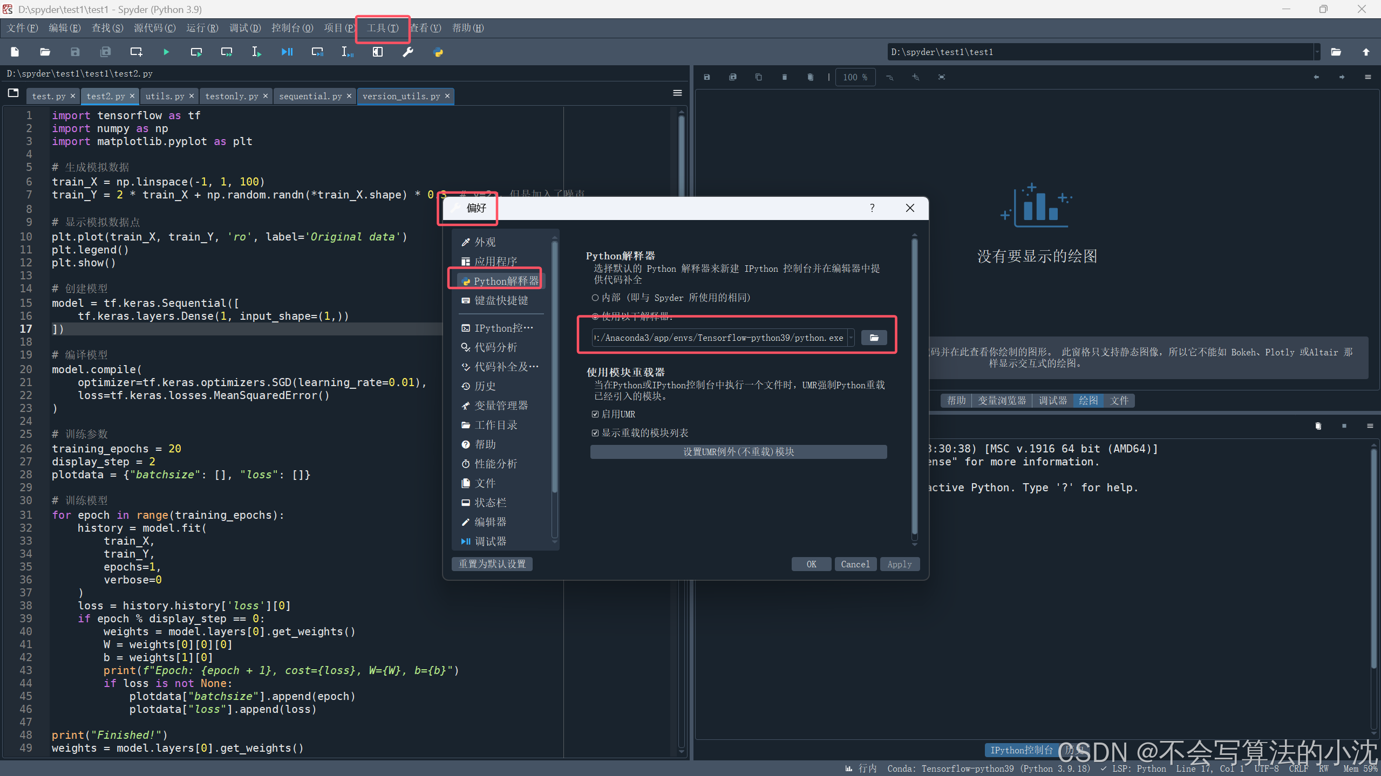Toggle 显示重载的模块列表 checkbox
The width and height of the screenshot is (1381, 776).
595,433
